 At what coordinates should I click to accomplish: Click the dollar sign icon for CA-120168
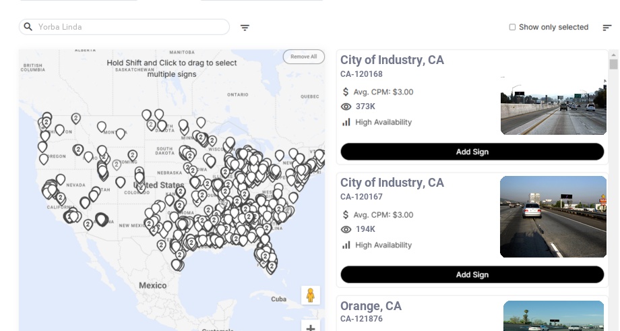(x=346, y=92)
